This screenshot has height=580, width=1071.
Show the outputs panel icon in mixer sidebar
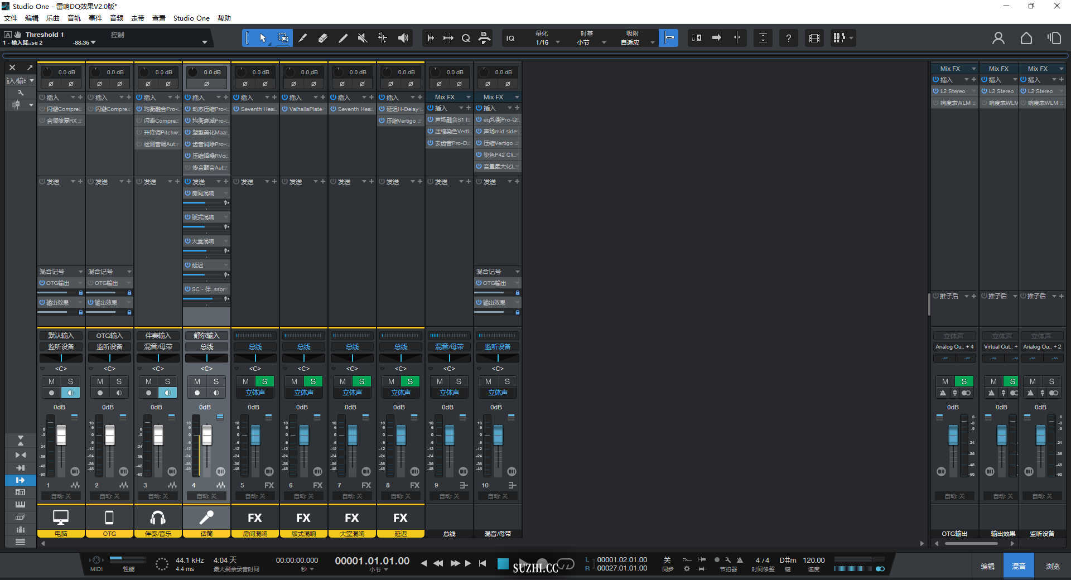[x=21, y=480]
